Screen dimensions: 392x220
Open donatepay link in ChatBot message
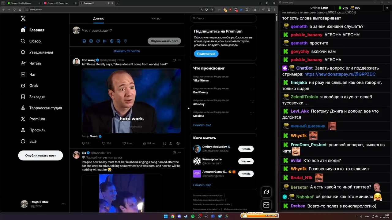[340, 74]
